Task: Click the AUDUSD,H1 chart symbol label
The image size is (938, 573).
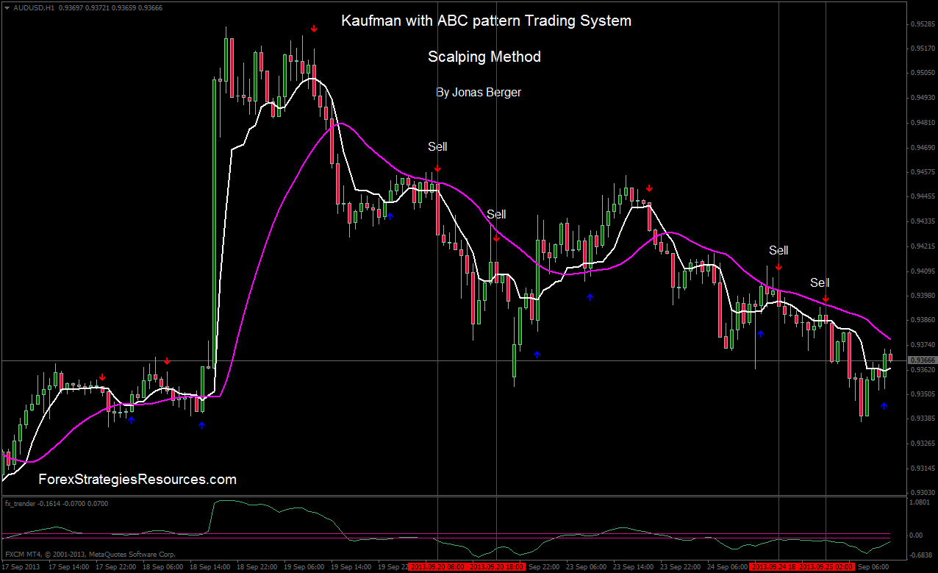Action: coord(35,7)
